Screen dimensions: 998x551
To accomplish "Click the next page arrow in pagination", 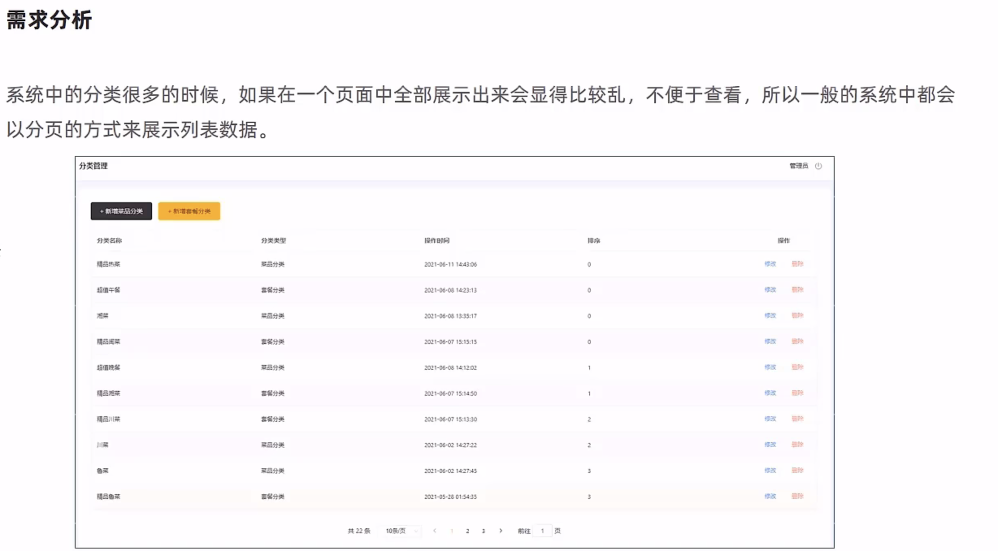I will click(x=501, y=531).
